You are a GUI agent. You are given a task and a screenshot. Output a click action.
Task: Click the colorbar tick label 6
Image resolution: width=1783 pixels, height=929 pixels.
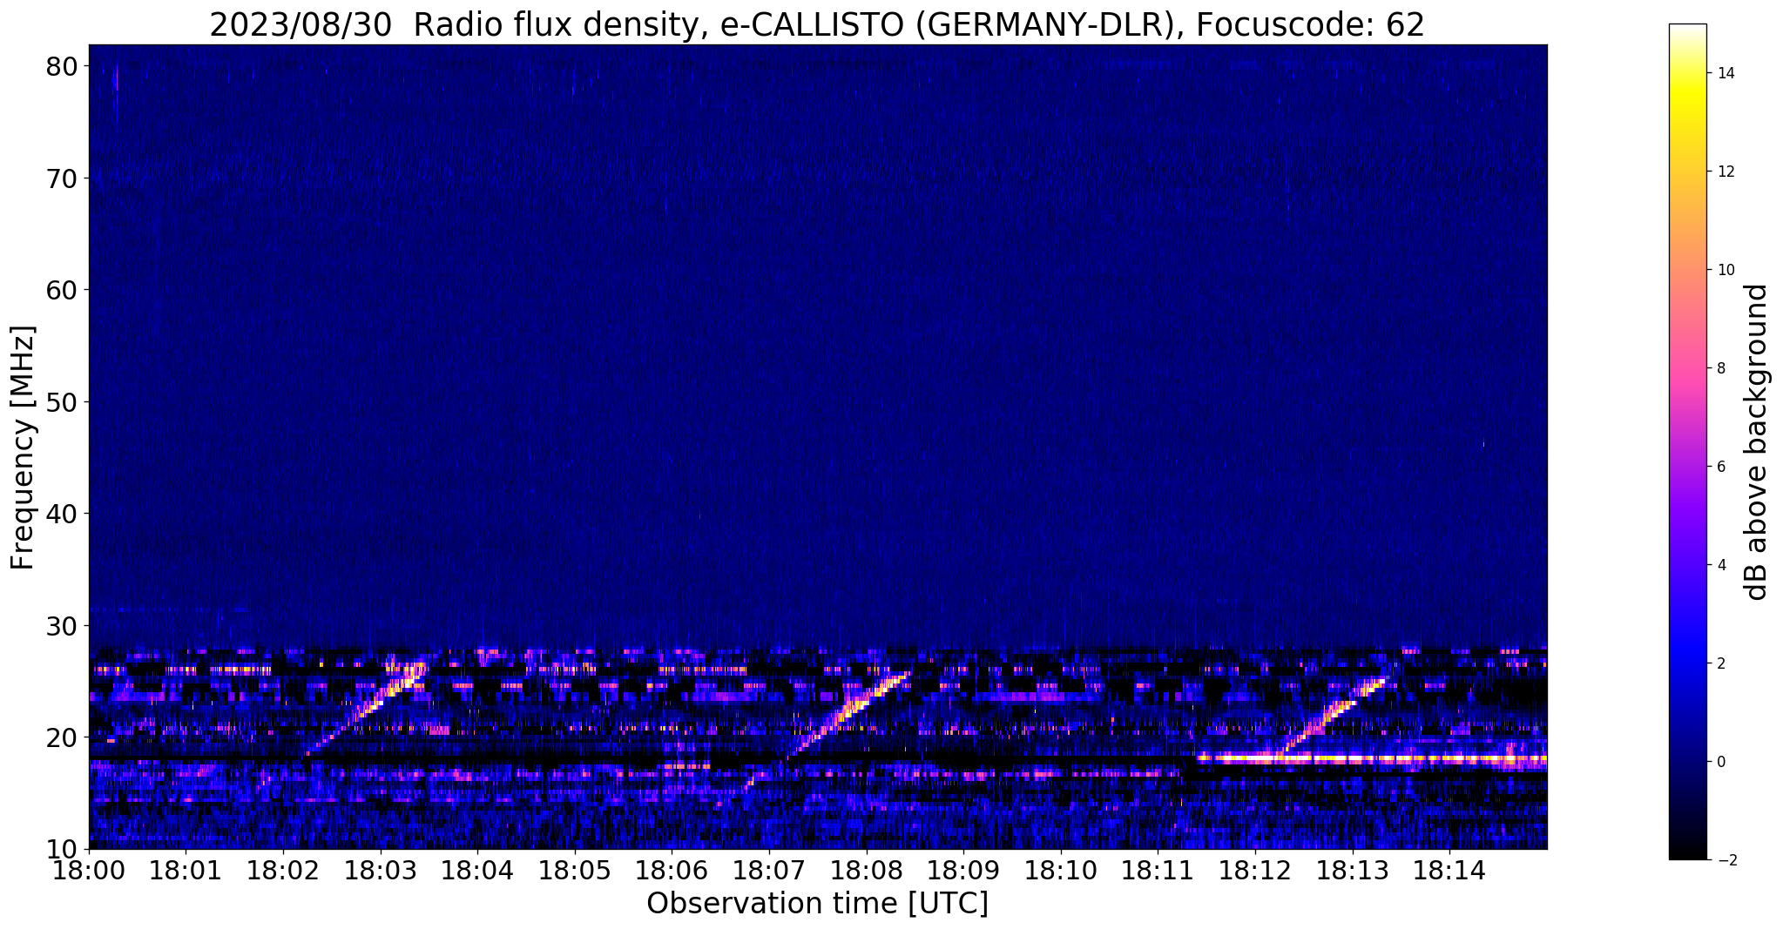(1720, 467)
